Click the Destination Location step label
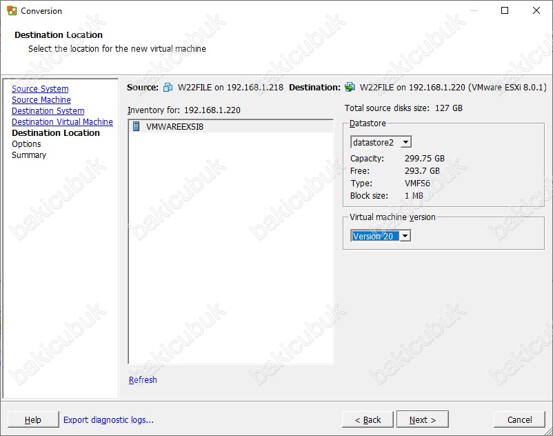This screenshot has width=553, height=436. 56,133
